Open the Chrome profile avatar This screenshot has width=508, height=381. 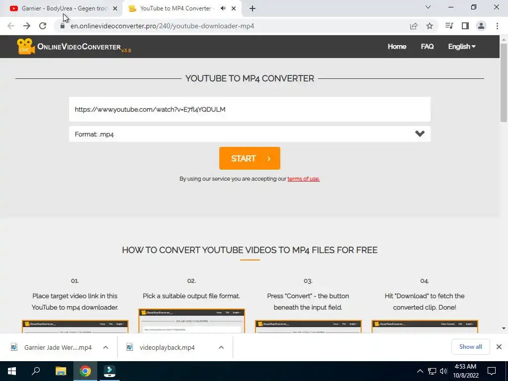tap(481, 26)
